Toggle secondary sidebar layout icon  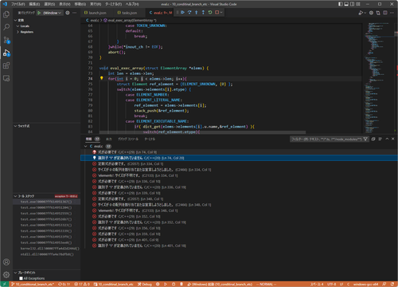352,4
